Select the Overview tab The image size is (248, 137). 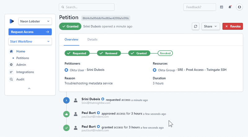tap(71, 40)
